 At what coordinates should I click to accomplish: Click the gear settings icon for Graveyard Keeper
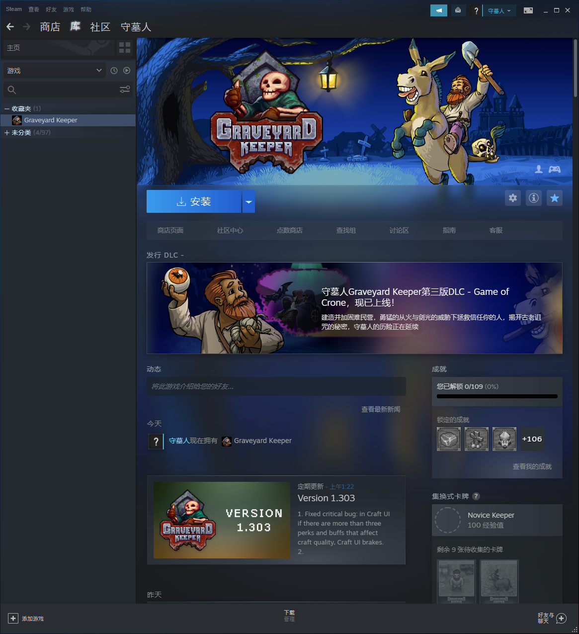[513, 198]
